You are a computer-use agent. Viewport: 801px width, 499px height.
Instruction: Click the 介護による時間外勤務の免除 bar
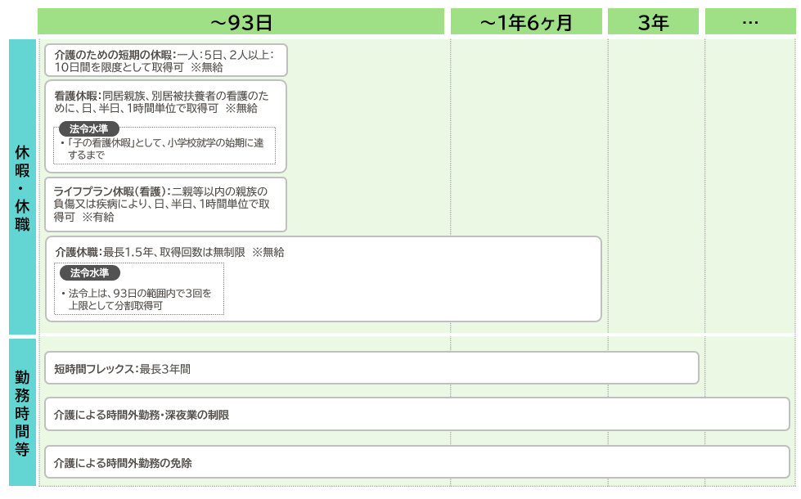tap(416, 462)
